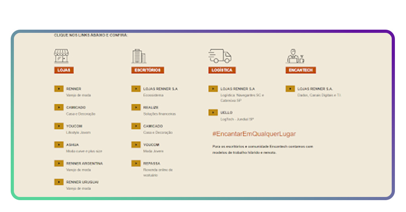406x212 pixels.
Task: Click the arrow icon next to Renner Uruguai
Action: point(59,182)
